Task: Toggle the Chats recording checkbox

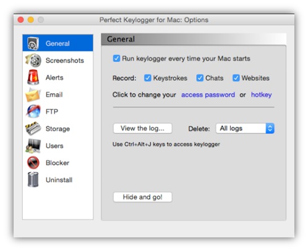Action: tap(200, 78)
